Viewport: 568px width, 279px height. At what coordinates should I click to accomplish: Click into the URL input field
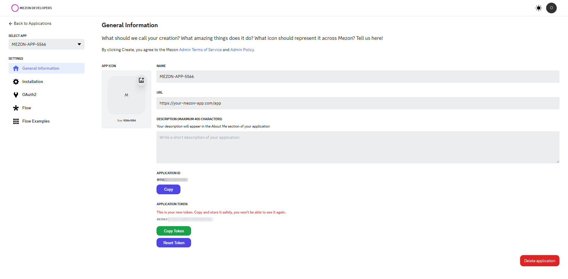[358, 103]
